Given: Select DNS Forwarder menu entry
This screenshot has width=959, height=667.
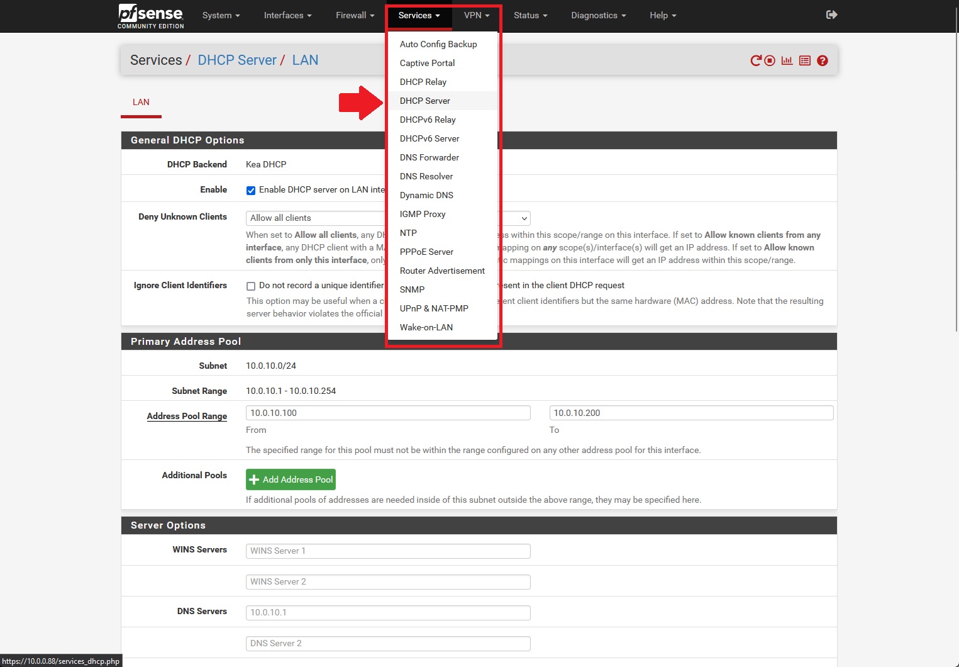Looking at the screenshot, I should click(443, 157).
